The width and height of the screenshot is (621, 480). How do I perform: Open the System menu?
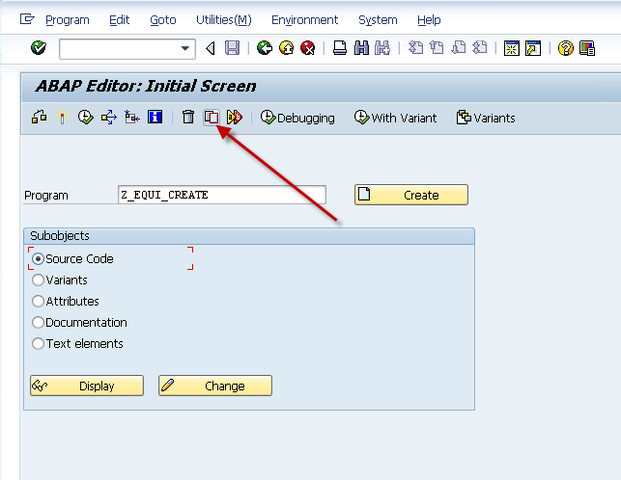tap(378, 20)
